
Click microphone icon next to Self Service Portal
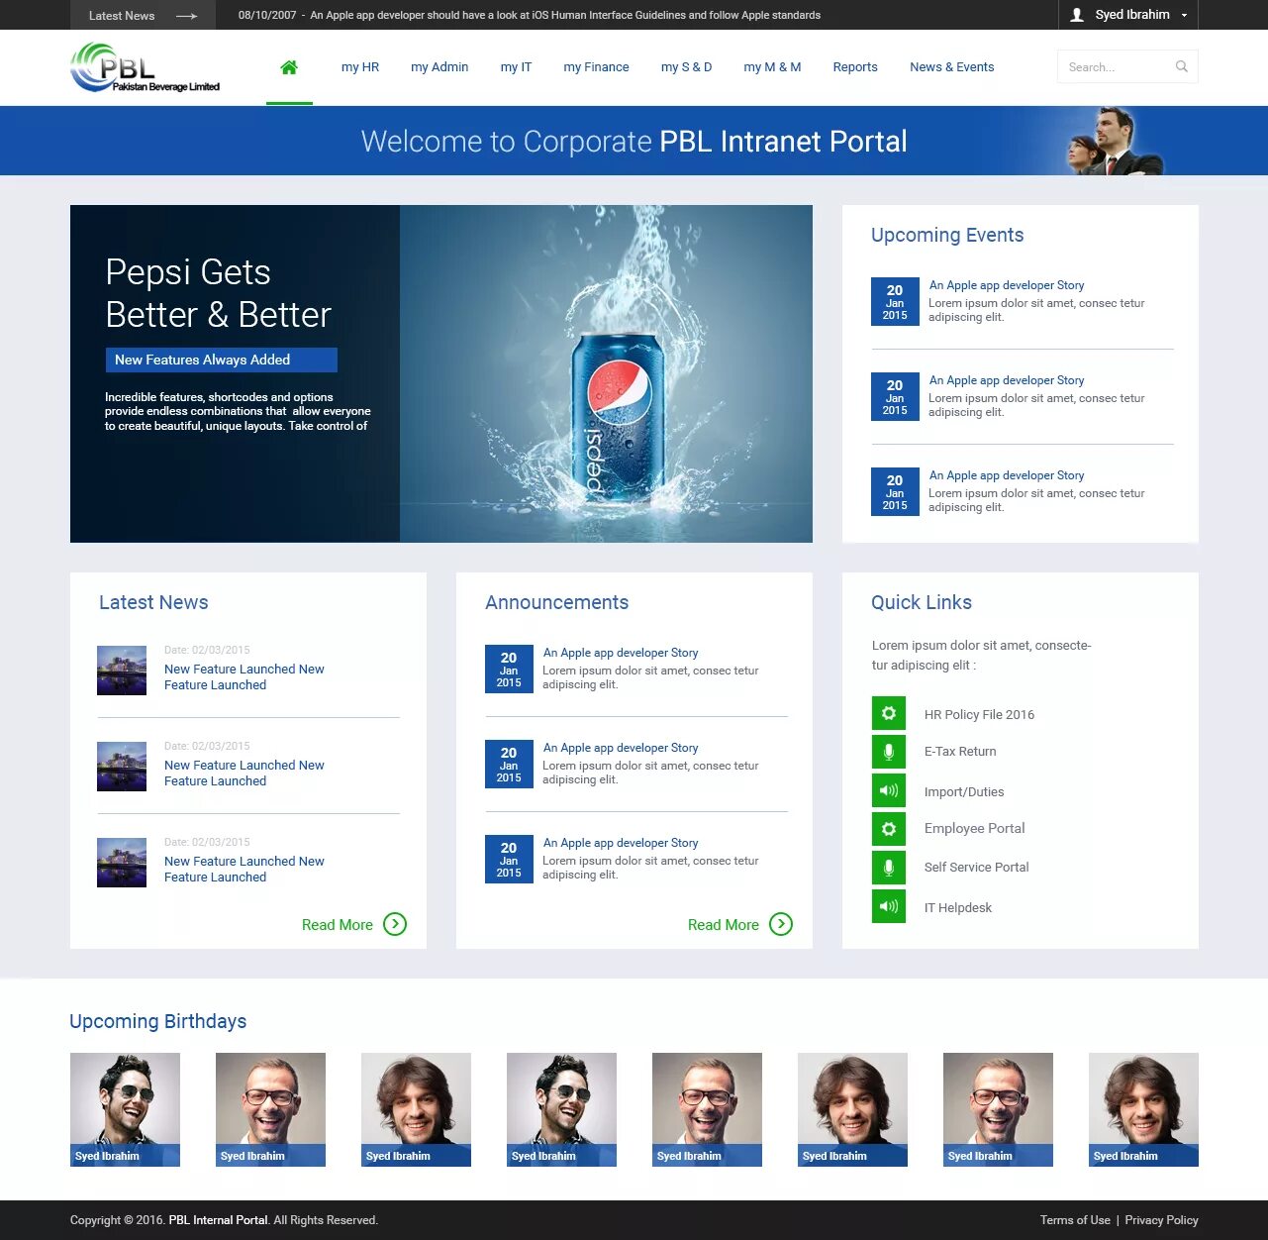pos(889,868)
